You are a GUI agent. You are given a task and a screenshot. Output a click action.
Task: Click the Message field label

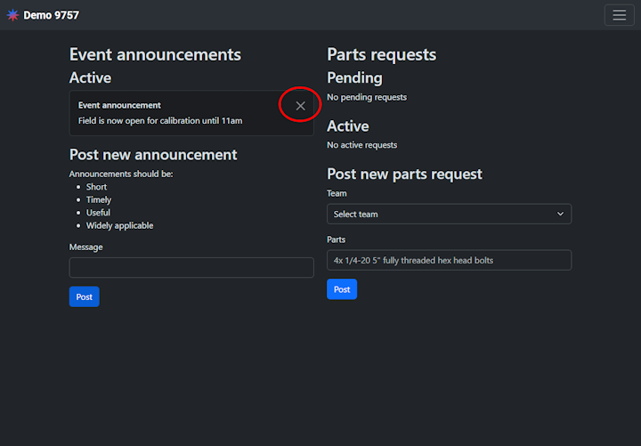(85, 247)
